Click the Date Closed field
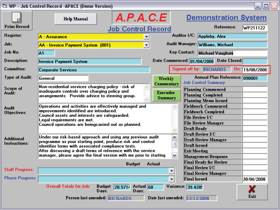 pyautogui.click(x=255, y=61)
